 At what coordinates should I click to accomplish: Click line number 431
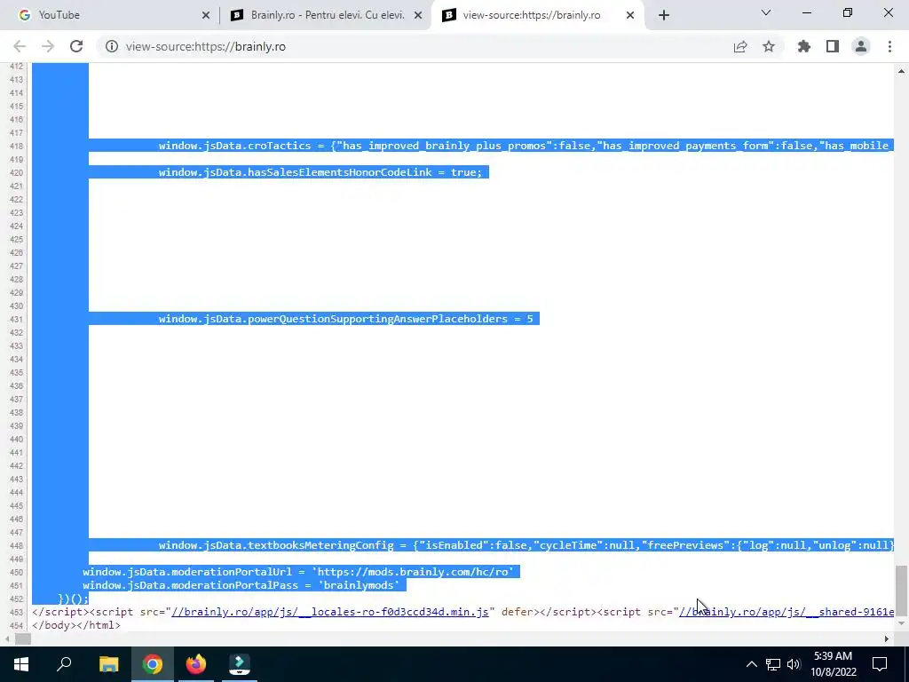coord(16,319)
